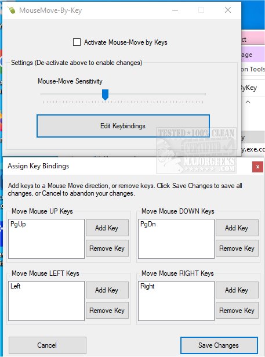Collapse the chevron in the background window

point(248,102)
